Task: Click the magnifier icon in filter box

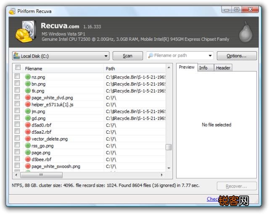Action: 150,55
